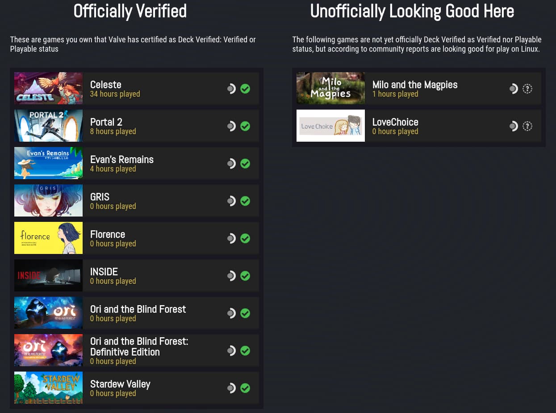Select the Stardew Valley game title
Image resolution: width=556 pixels, height=413 pixels.
[x=120, y=384]
